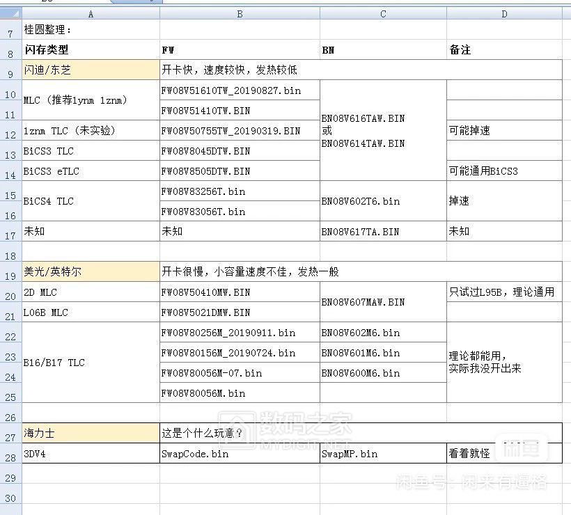Click cell FW08V83256T.bin

point(240,191)
